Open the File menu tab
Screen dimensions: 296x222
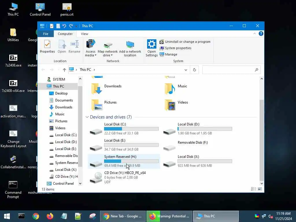tap(45, 34)
